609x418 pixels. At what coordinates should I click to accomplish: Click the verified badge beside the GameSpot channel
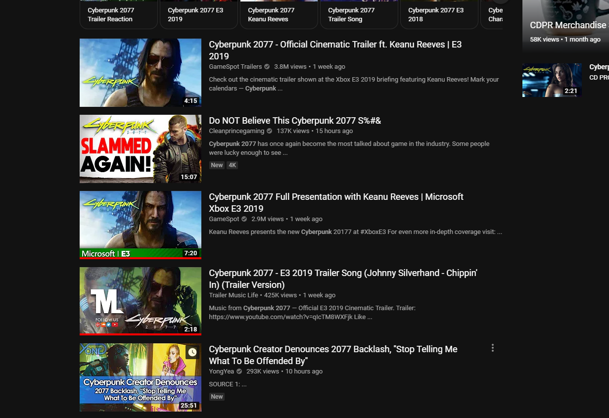244,219
